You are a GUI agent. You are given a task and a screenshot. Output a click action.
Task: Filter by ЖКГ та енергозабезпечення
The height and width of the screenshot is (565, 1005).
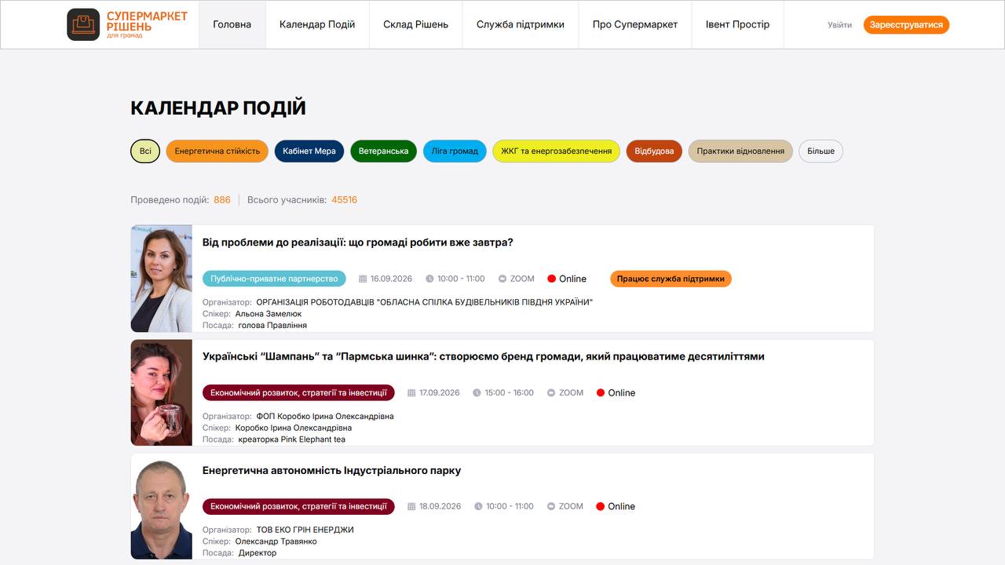(x=557, y=151)
